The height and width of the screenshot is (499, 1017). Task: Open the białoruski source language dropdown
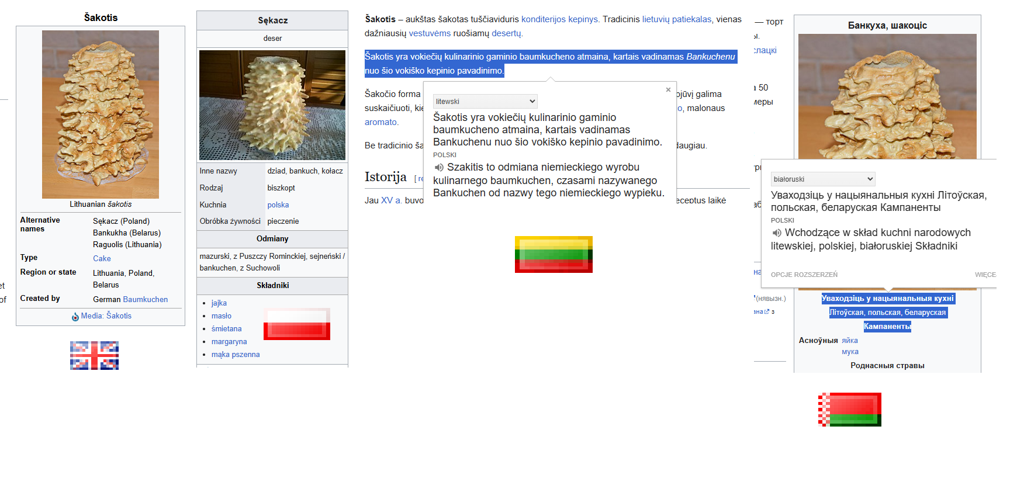click(823, 179)
